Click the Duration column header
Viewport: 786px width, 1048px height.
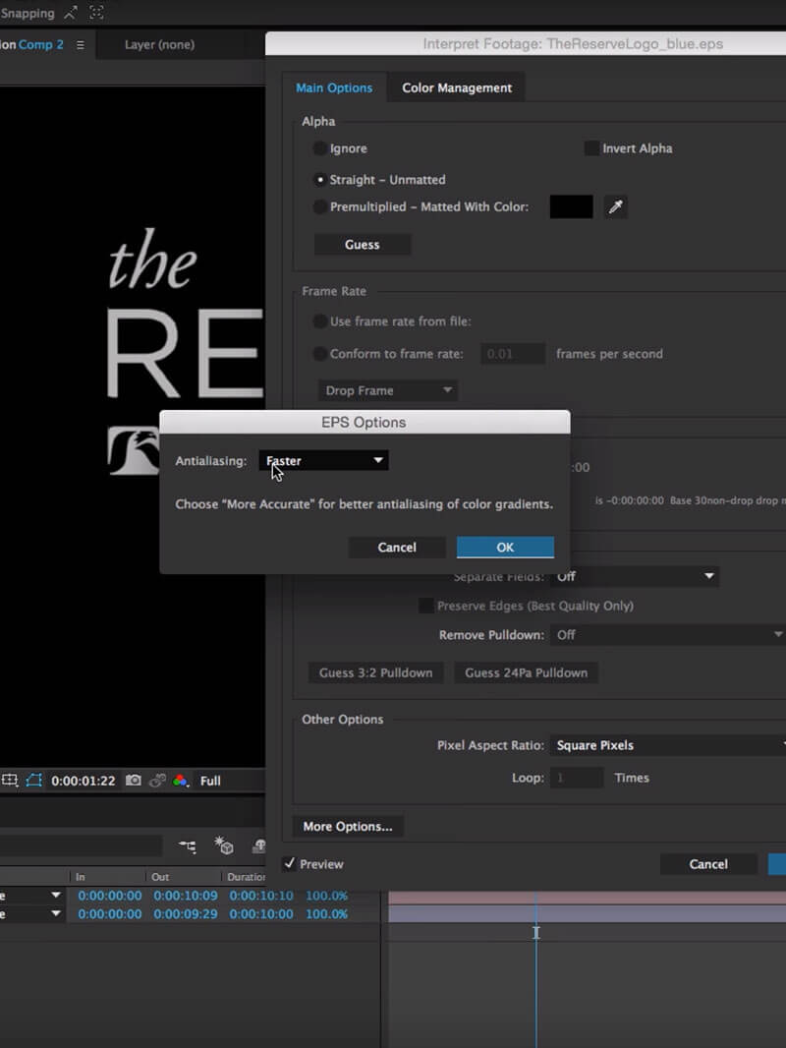[x=246, y=877]
